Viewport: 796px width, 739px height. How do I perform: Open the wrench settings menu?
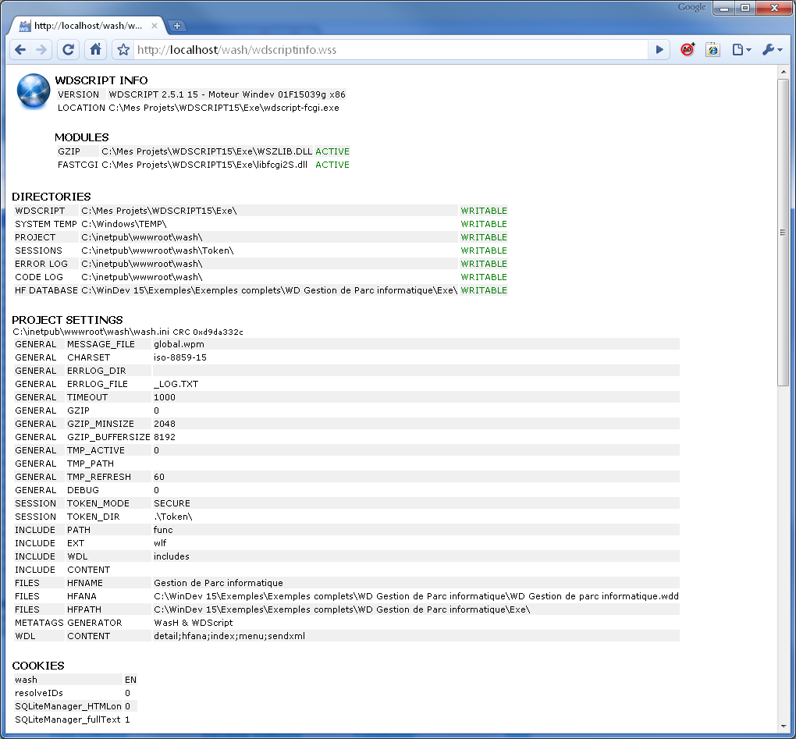772,50
